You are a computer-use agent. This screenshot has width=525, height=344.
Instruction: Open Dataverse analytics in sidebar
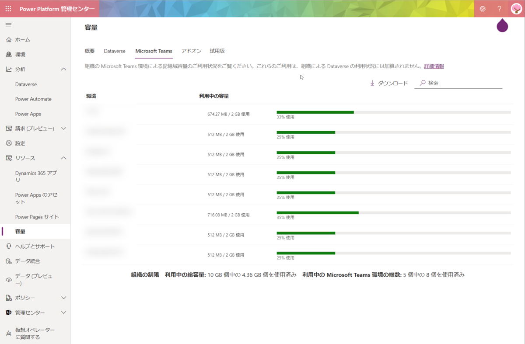point(26,84)
